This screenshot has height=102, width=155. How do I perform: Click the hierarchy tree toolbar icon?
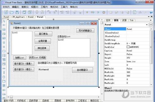[x=140, y=12]
